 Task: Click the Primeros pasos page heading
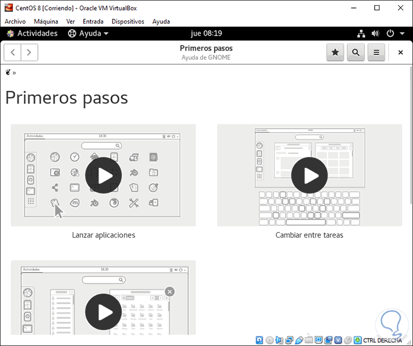pos(67,98)
